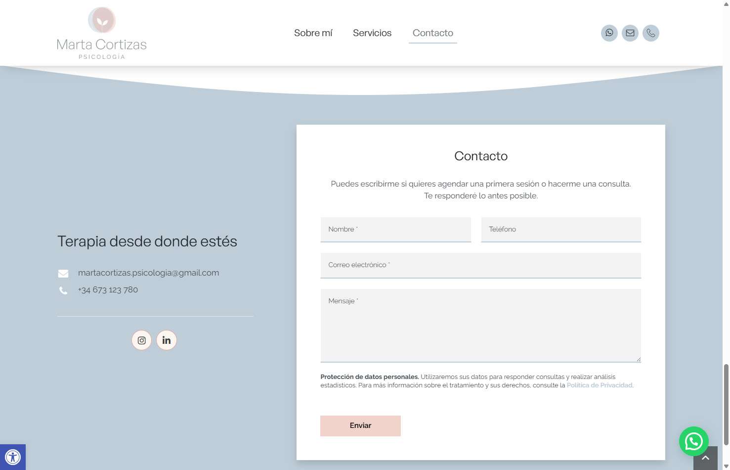Focus the Teléfono input field
The image size is (730, 470).
pos(561,230)
